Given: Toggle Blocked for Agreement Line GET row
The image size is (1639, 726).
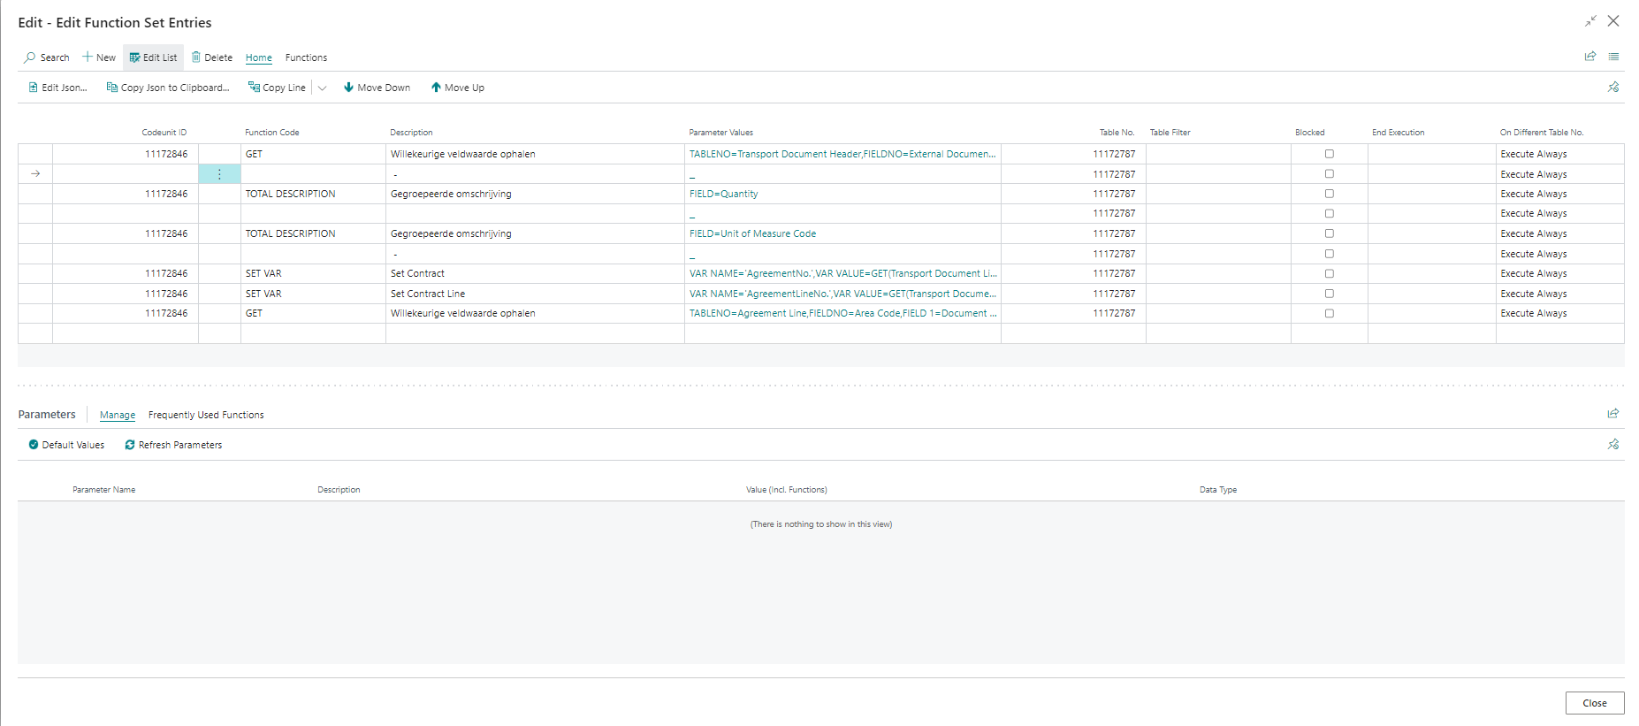Looking at the screenshot, I should pyautogui.click(x=1329, y=313).
